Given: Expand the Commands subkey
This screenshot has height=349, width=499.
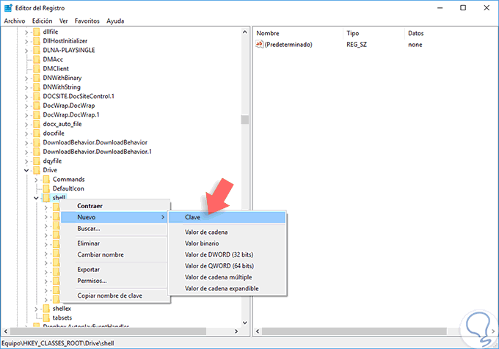Looking at the screenshot, I should click(36, 180).
